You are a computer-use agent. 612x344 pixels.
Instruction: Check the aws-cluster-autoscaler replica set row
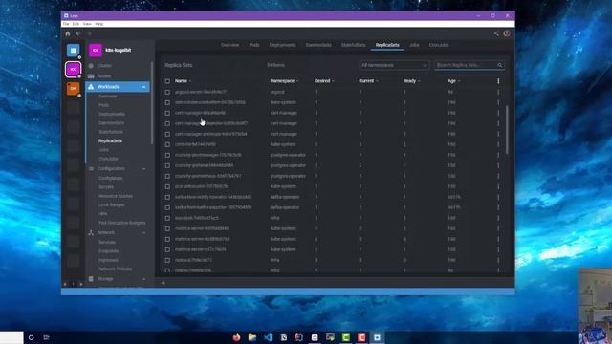(167, 102)
